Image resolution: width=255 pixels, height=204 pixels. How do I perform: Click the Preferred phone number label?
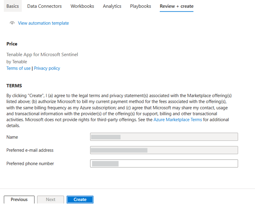tap(30, 164)
